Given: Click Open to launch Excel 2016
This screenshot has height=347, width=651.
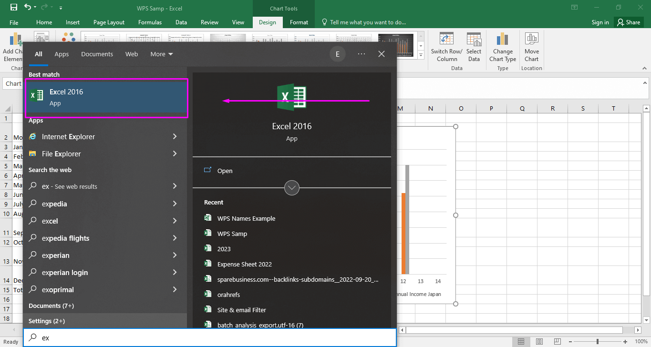Looking at the screenshot, I should point(225,171).
